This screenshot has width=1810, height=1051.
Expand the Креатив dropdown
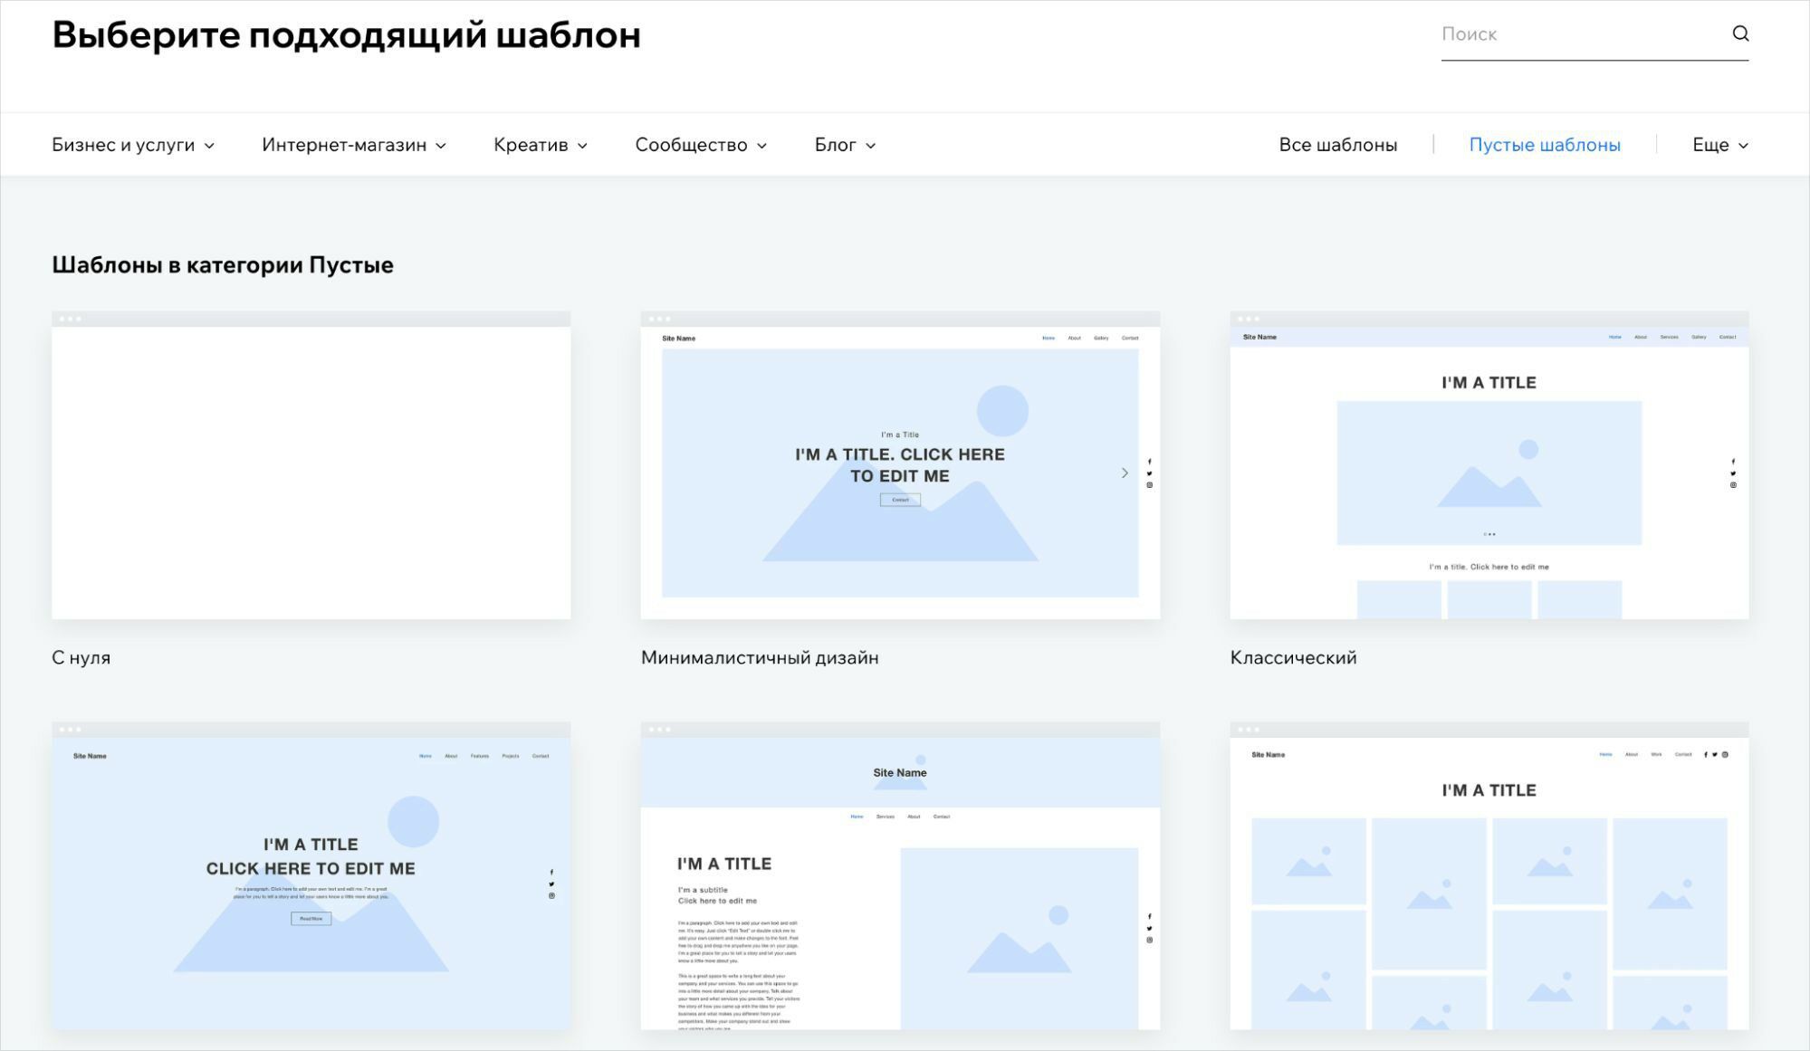pos(541,145)
